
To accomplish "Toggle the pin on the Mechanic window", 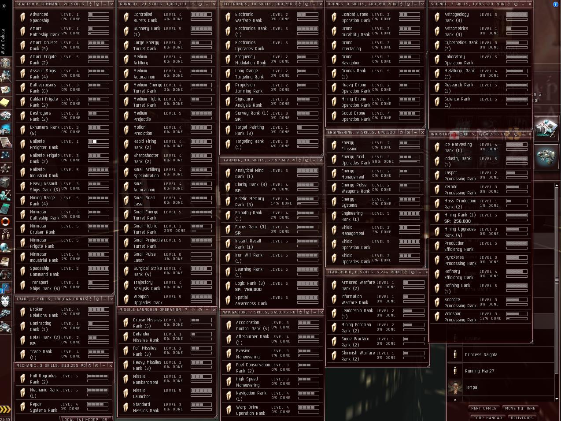I will (89, 365).
